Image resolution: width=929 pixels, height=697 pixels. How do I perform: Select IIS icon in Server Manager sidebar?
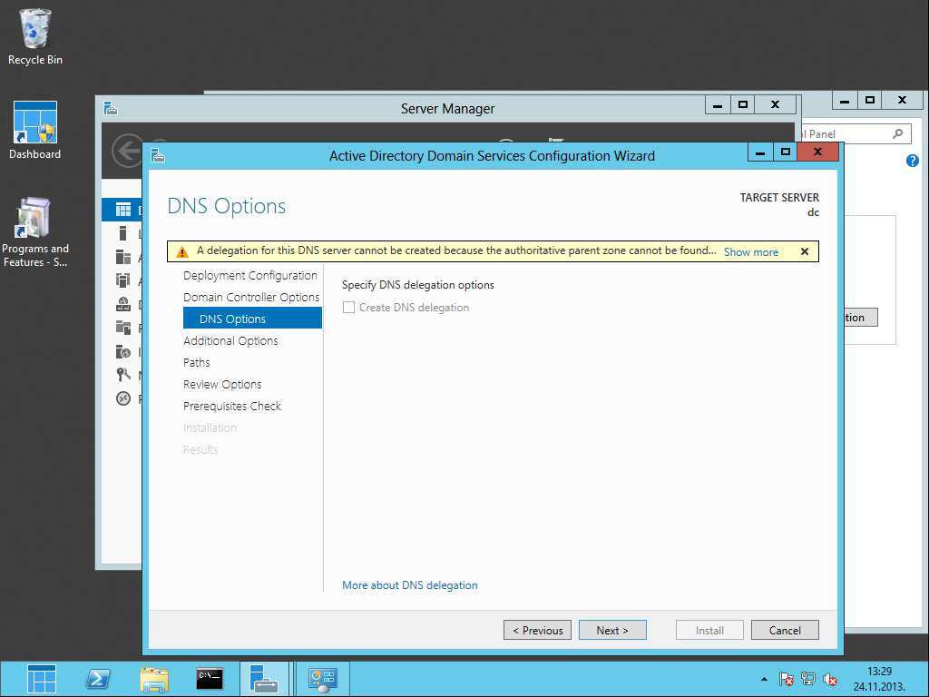pos(123,351)
